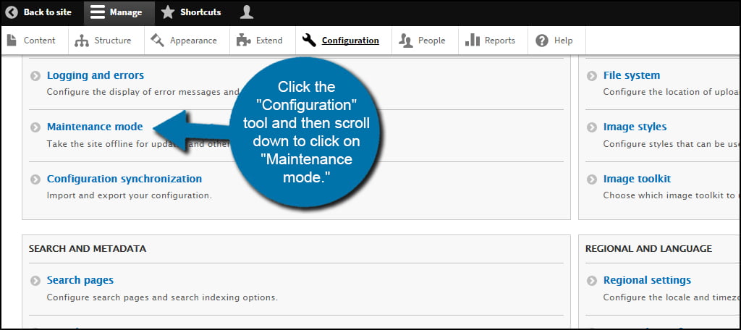Open the Content admin tab

[40, 41]
